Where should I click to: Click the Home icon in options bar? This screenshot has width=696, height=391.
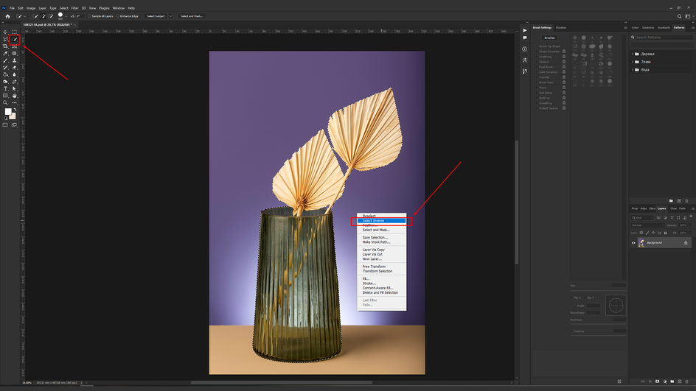[7, 16]
